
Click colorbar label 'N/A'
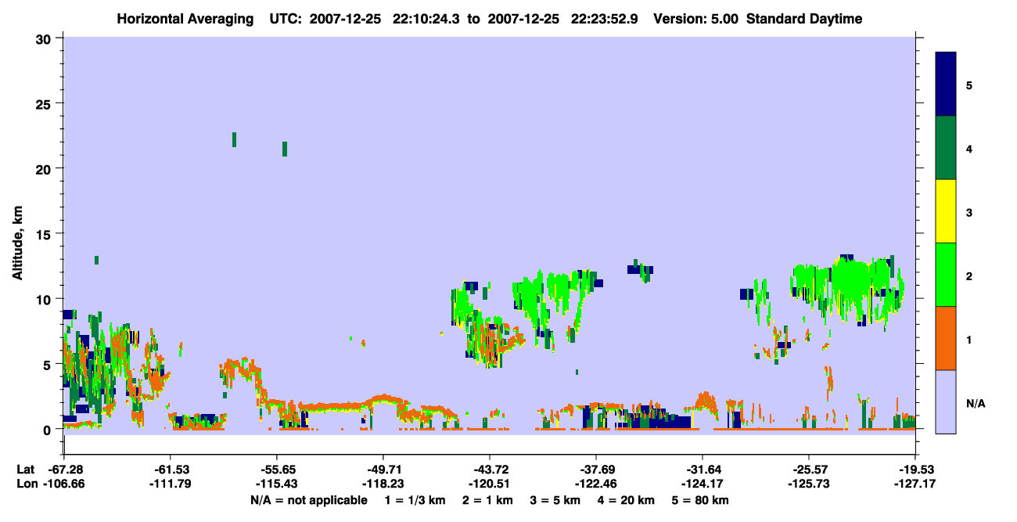tap(976, 402)
